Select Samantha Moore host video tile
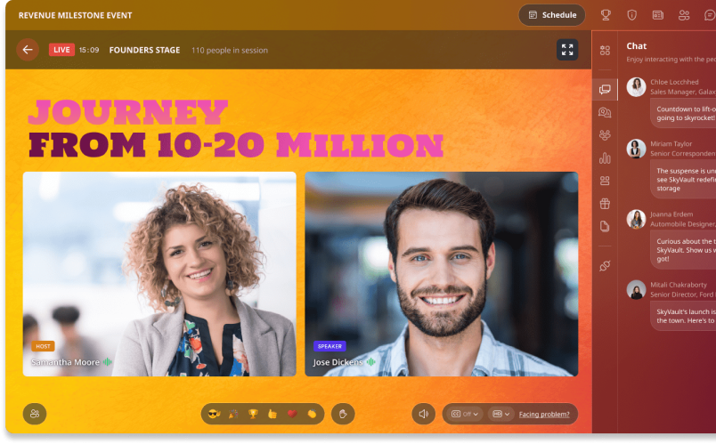The image size is (716, 444). (x=159, y=274)
